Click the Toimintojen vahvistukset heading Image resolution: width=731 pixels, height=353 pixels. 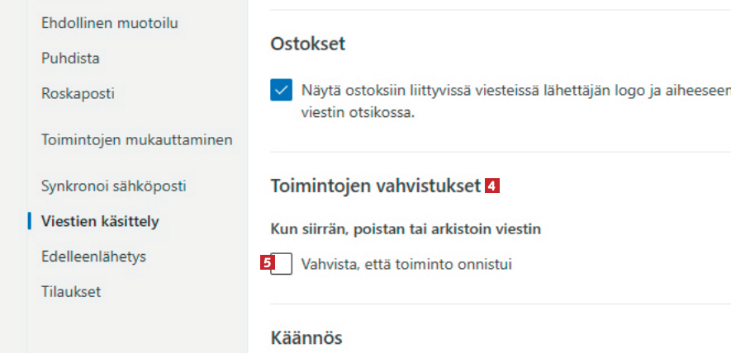coord(375,186)
